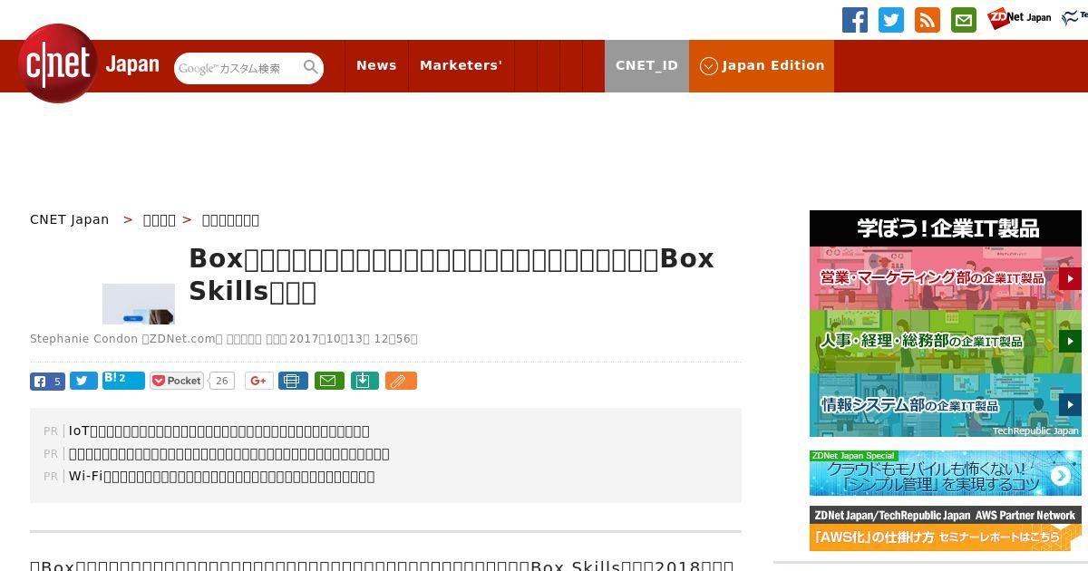Open the ZDNet Japan logo link
Screen dimensions: 1088x571
point(1019,18)
